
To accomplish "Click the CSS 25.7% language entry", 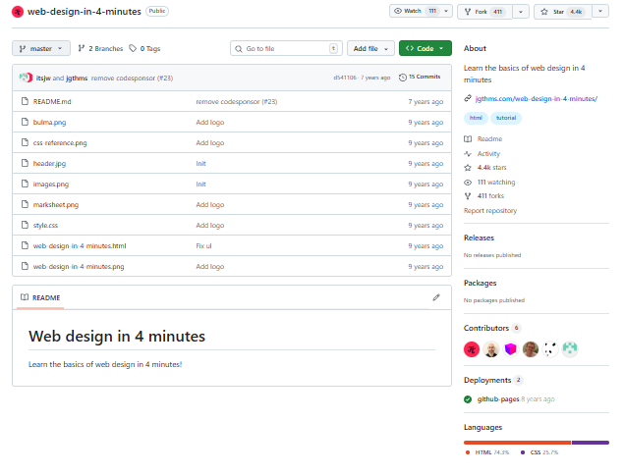I will click(539, 452).
